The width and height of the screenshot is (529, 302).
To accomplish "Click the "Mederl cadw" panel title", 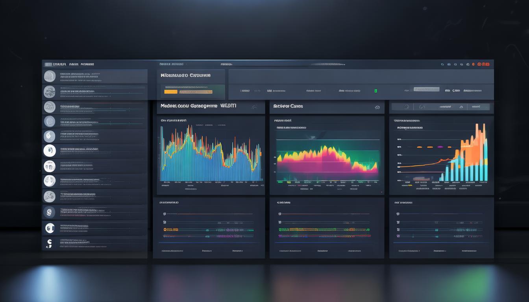I will 198,106.
